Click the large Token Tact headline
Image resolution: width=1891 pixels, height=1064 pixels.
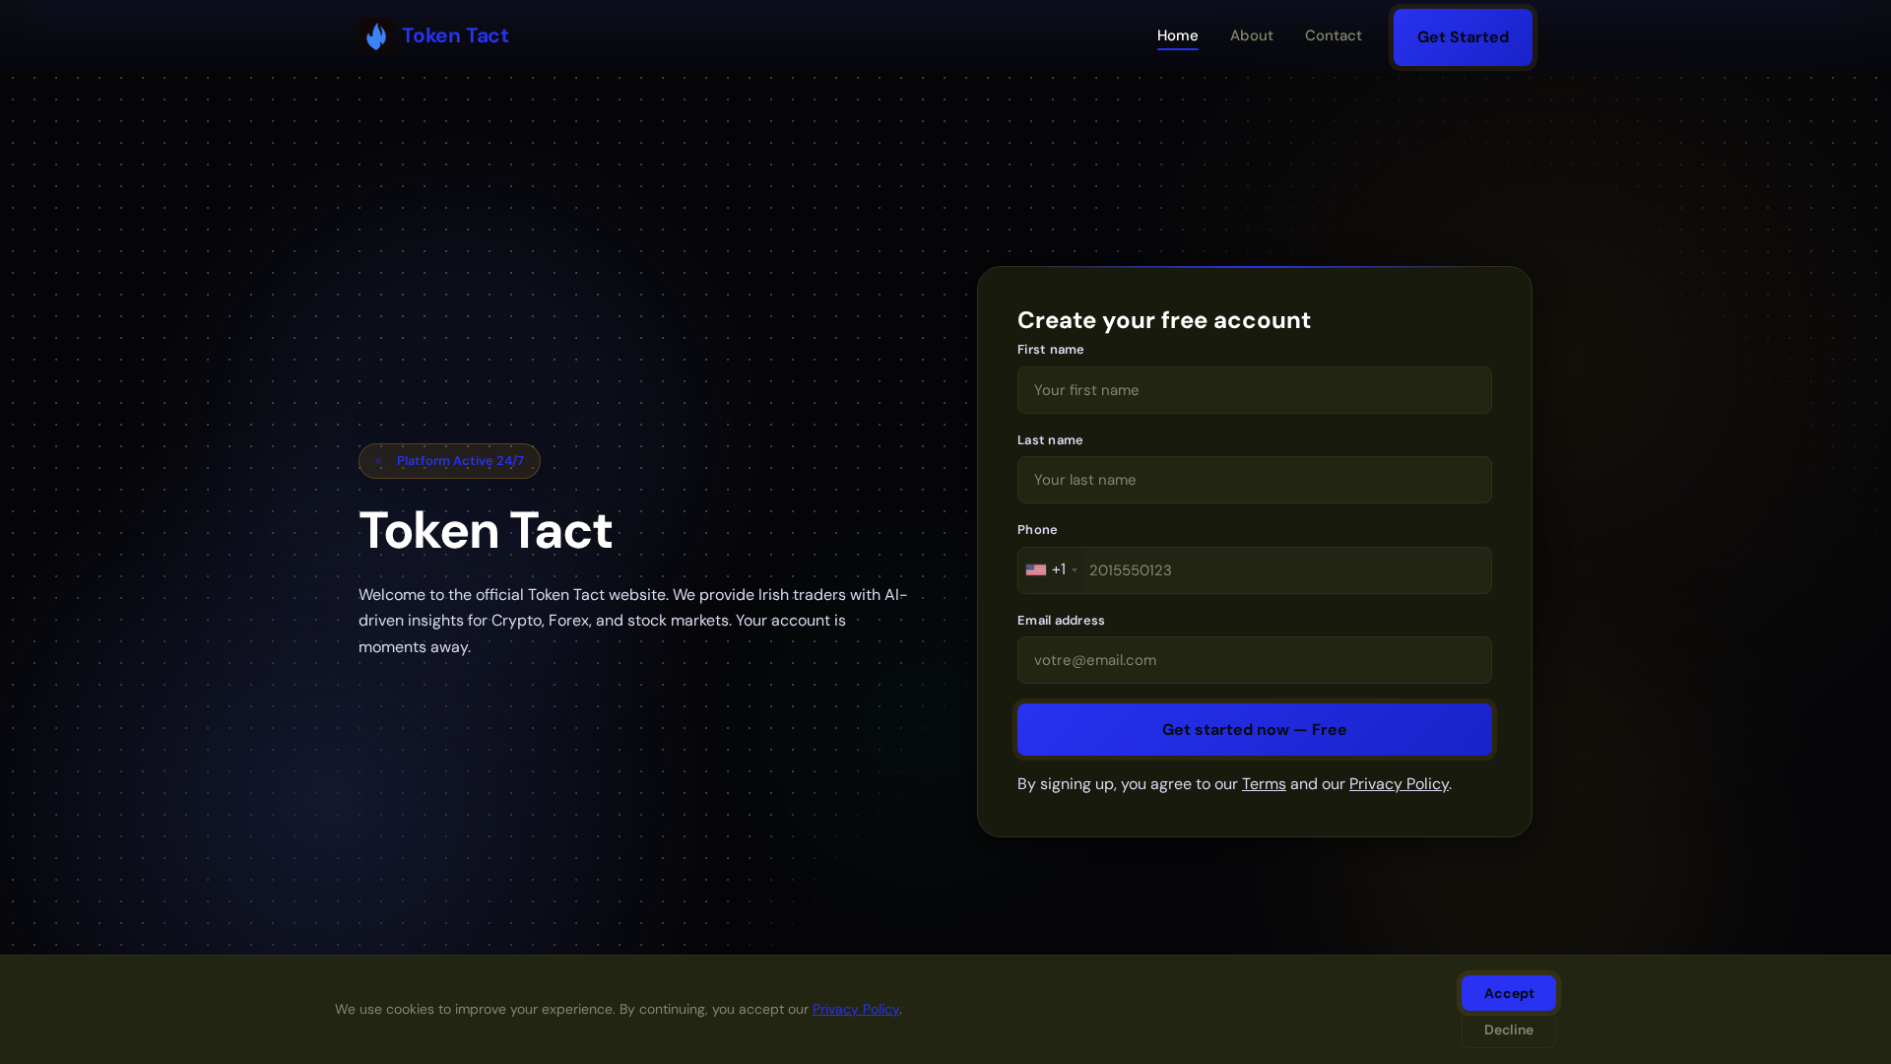point(486,530)
